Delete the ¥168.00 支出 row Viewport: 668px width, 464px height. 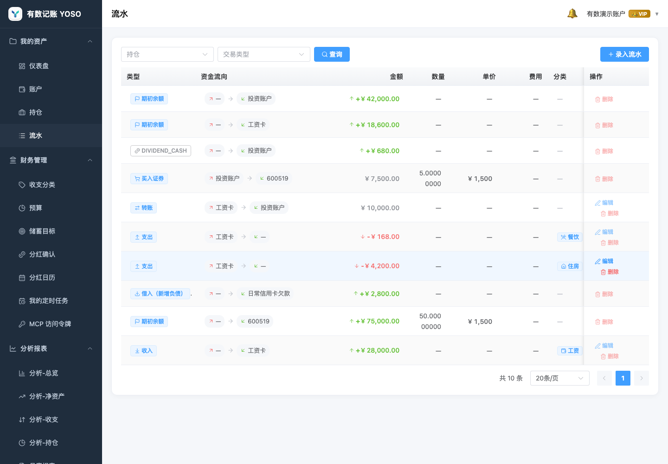610,243
